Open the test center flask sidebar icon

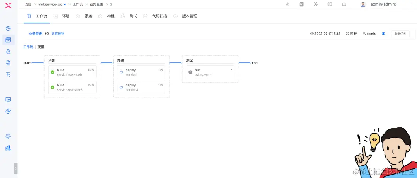coord(8,52)
